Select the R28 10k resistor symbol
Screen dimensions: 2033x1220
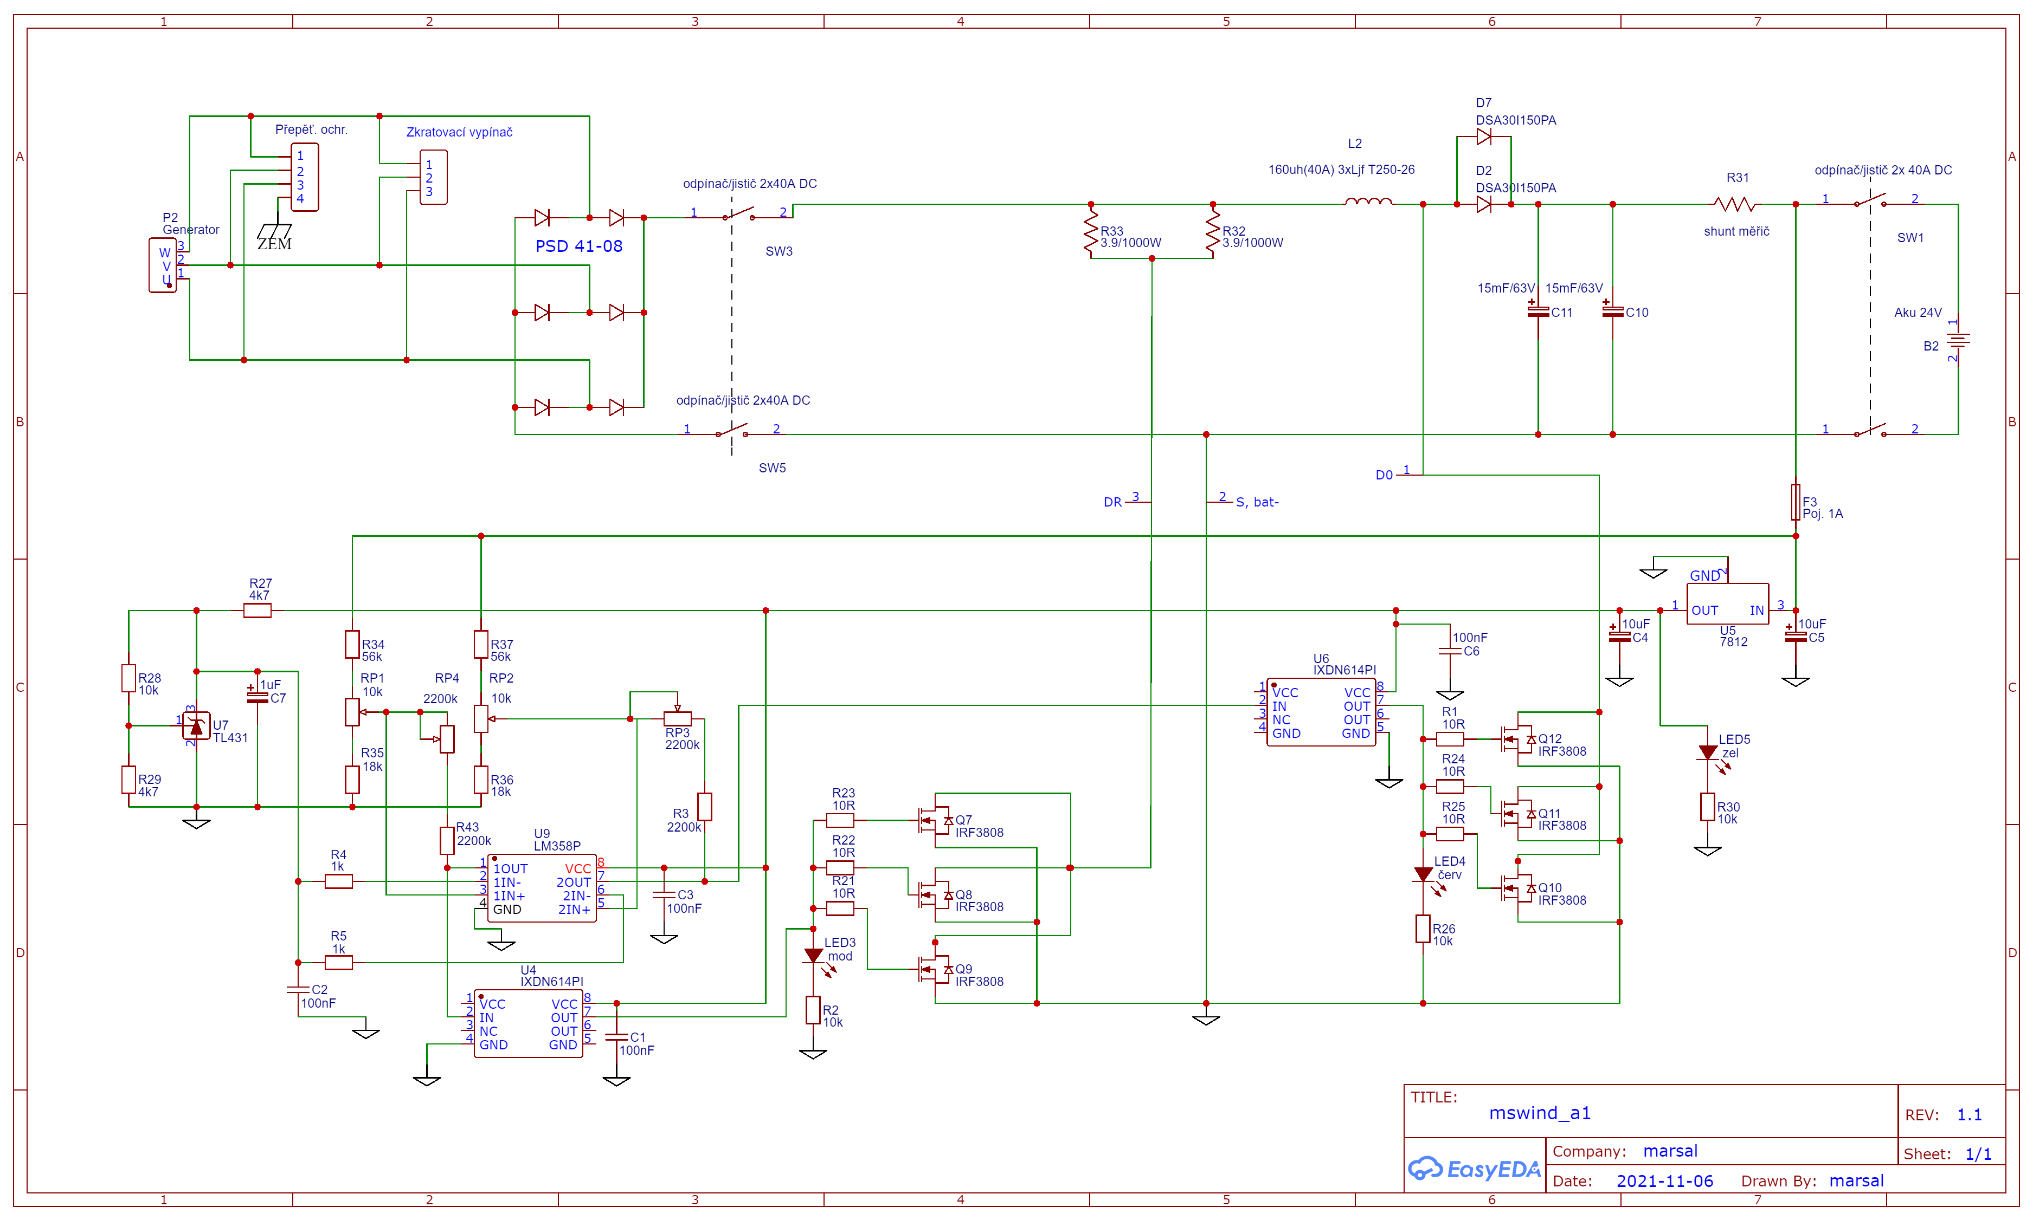128,678
